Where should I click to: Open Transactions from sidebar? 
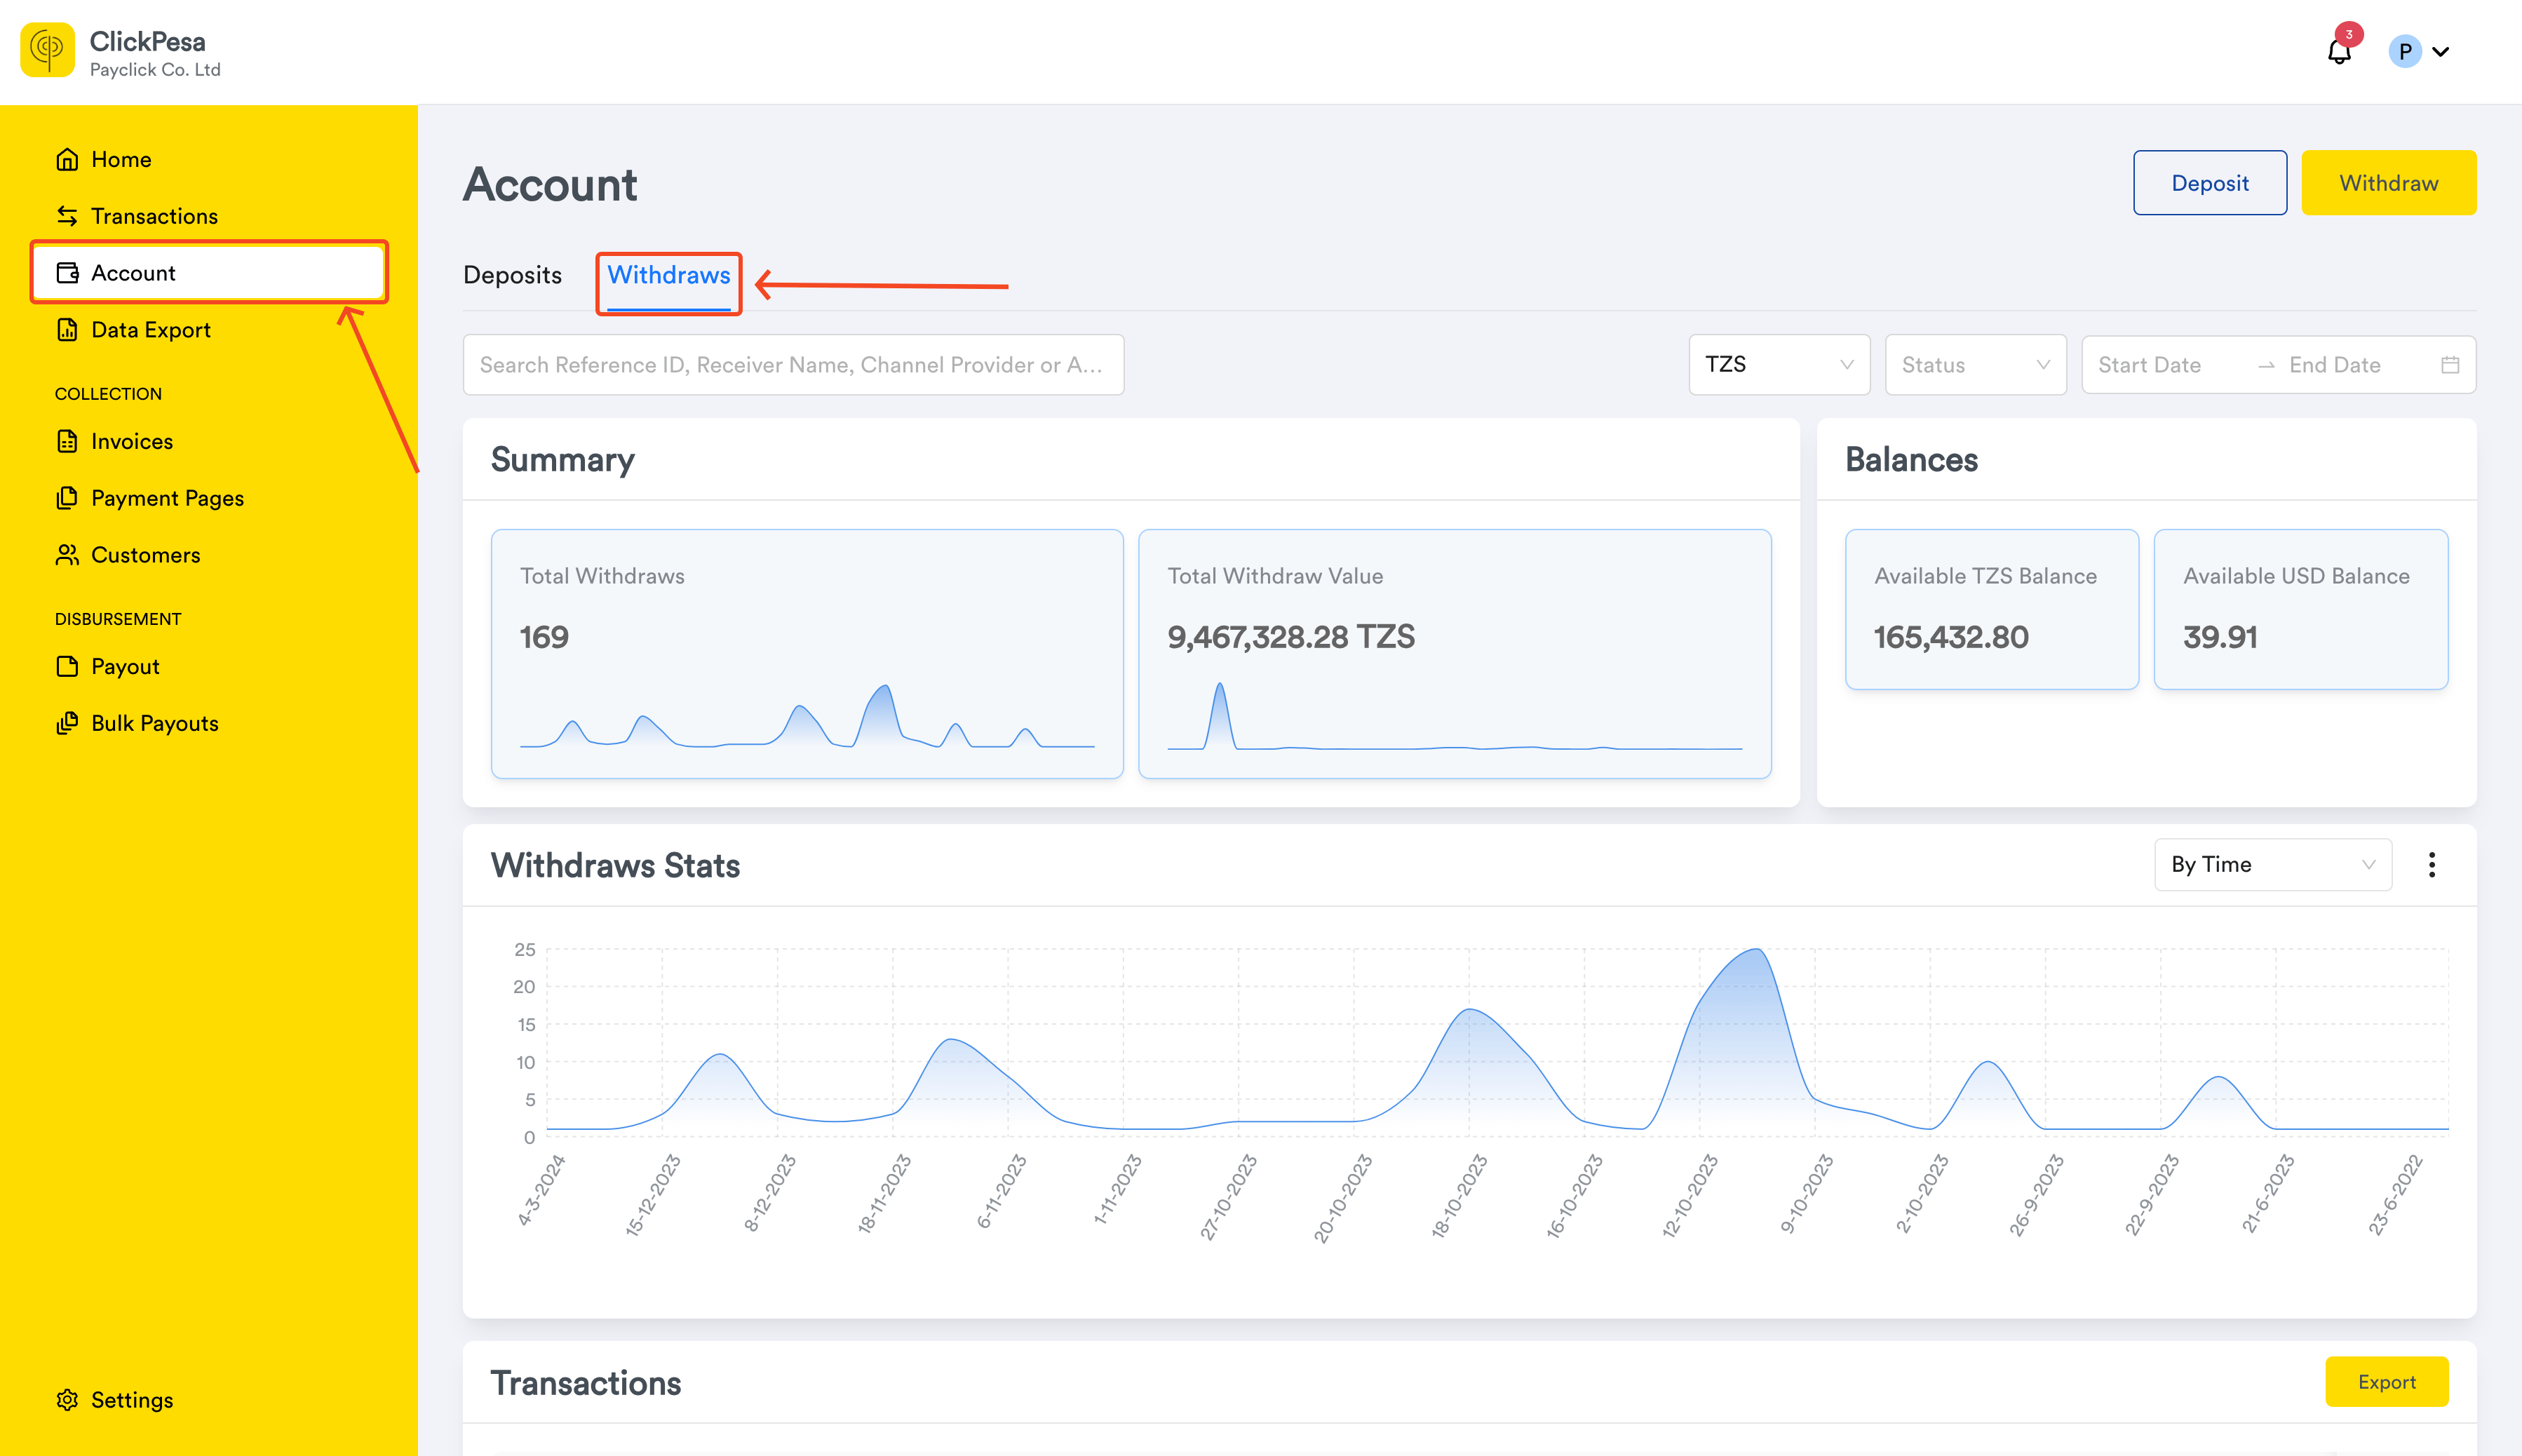(154, 216)
